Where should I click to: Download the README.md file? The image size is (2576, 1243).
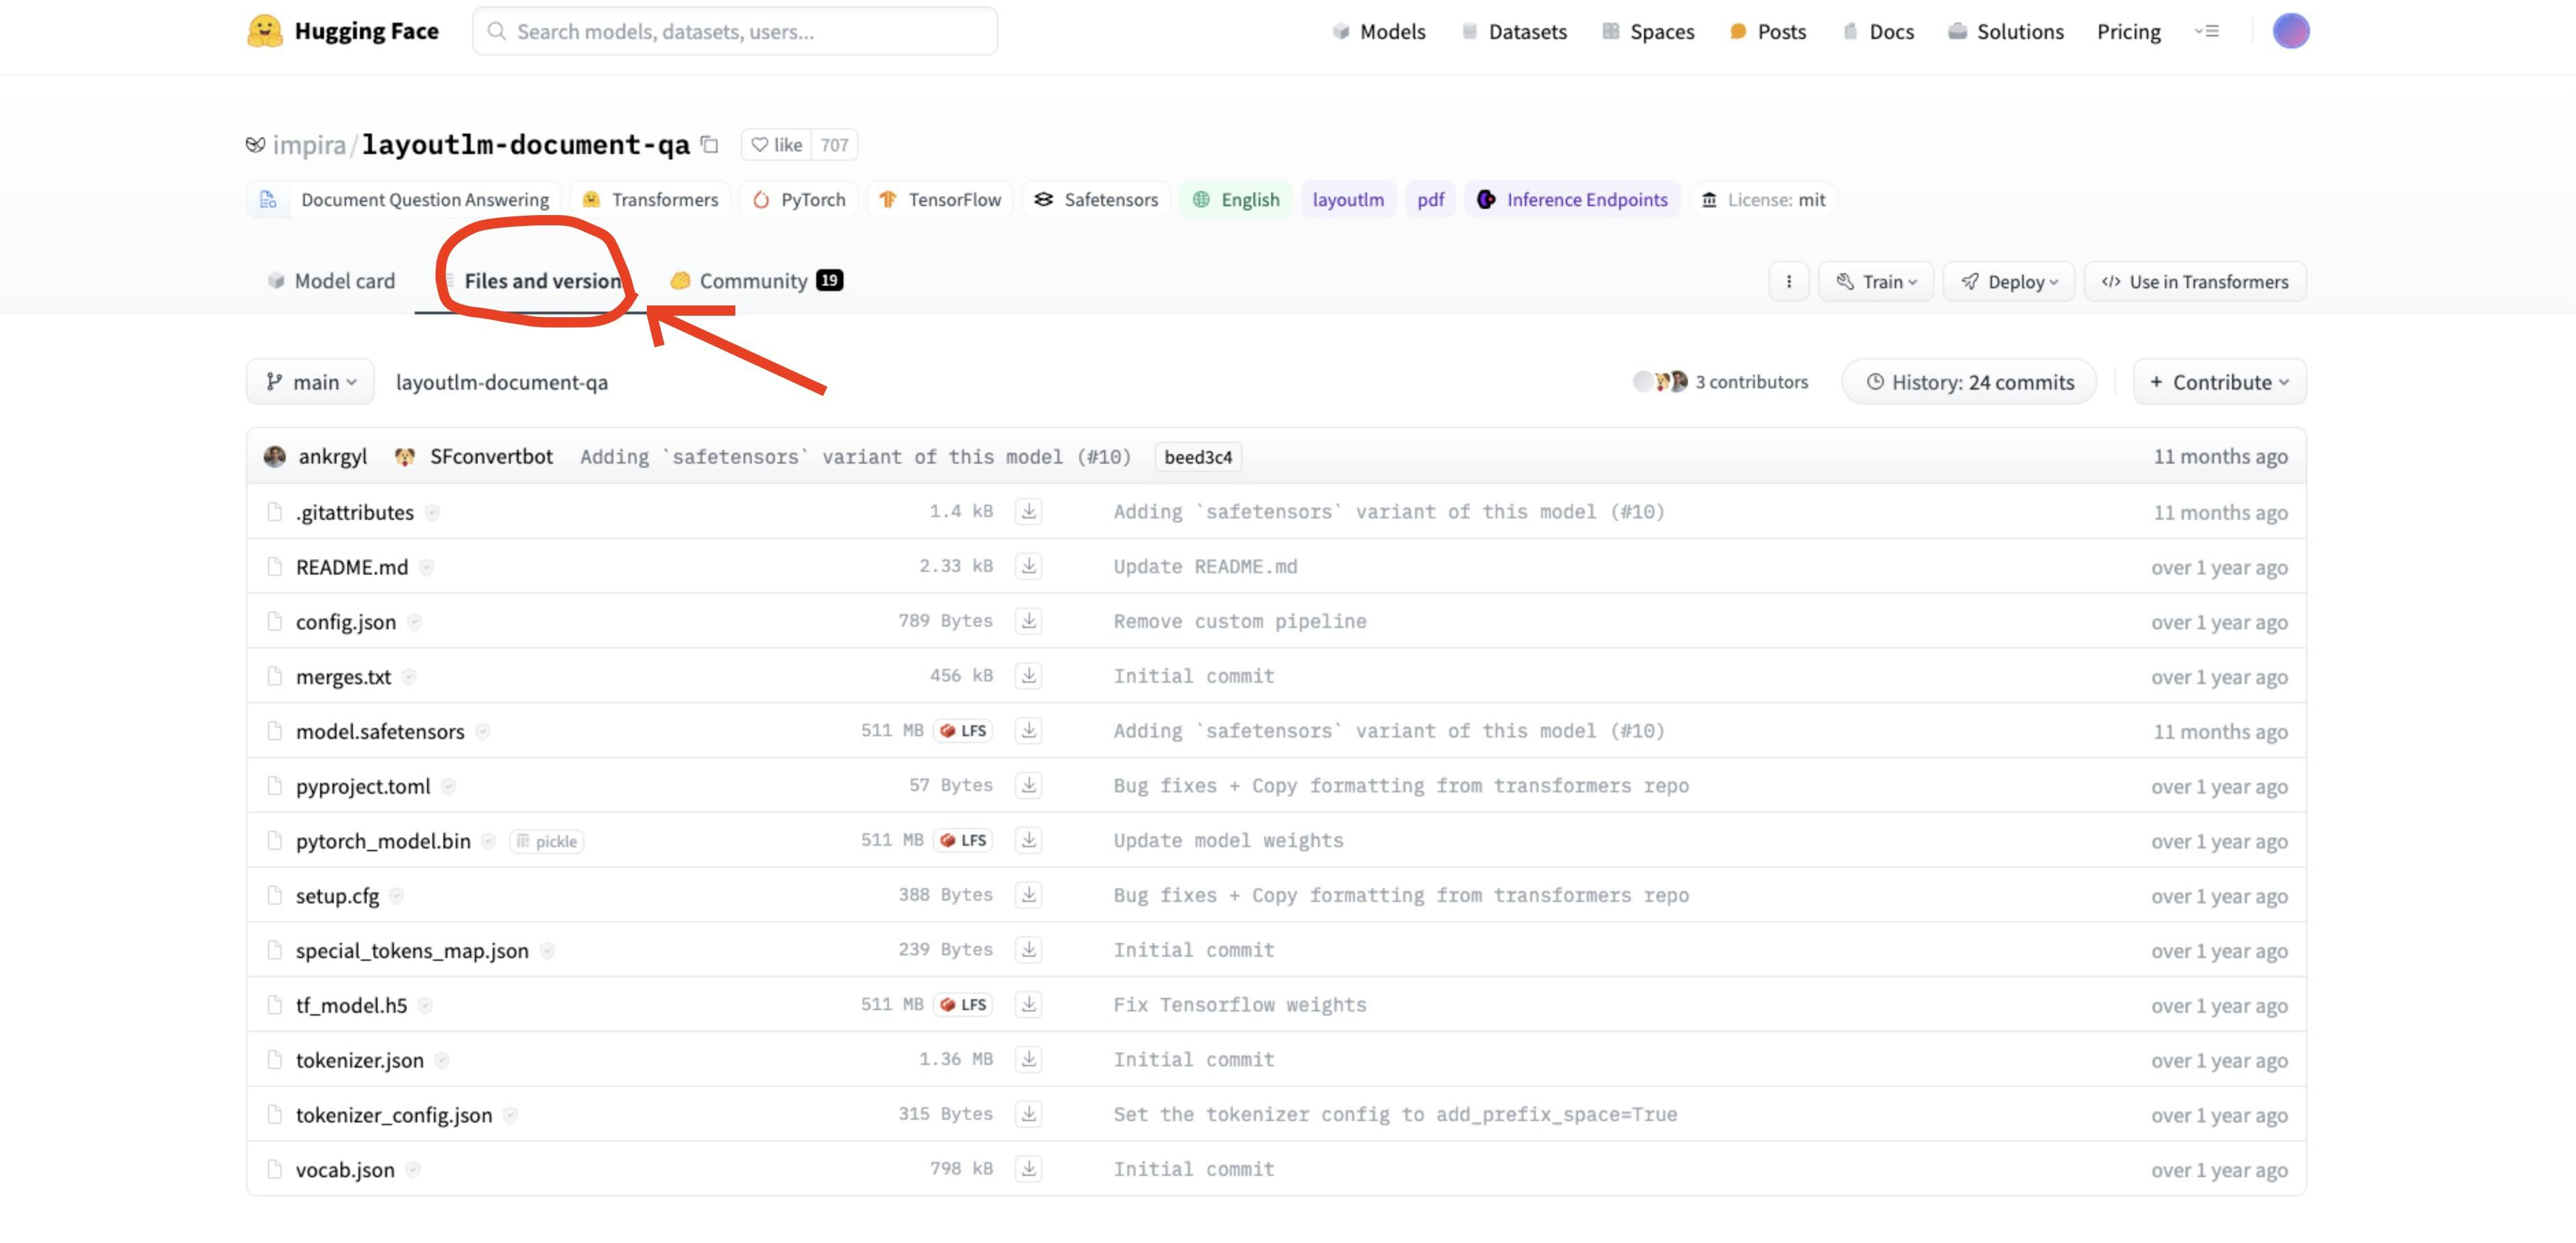click(1028, 566)
